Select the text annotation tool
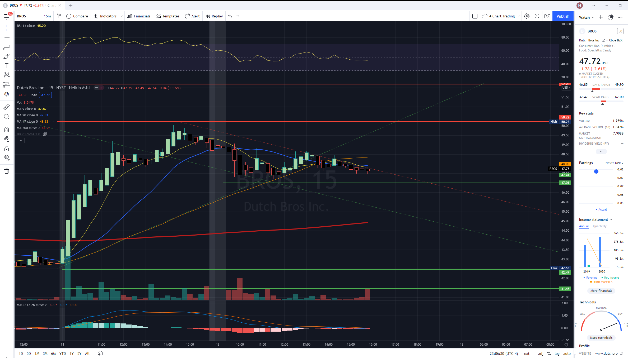This screenshot has width=628, height=358. point(7,66)
